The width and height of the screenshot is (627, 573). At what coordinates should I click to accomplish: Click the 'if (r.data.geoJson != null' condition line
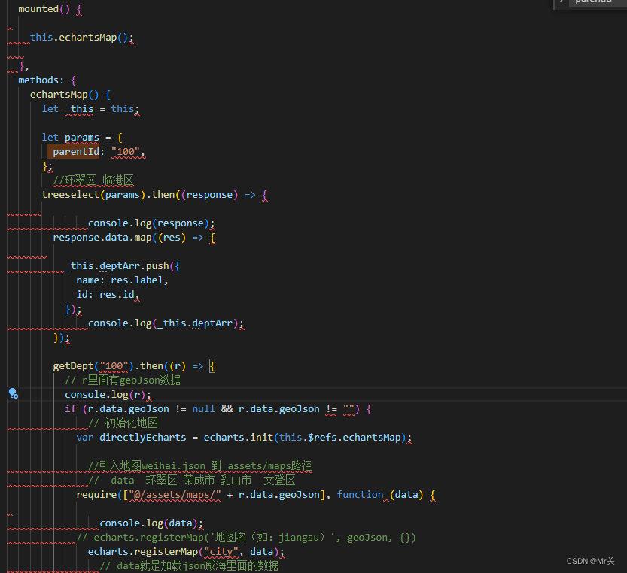pyautogui.click(x=218, y=409)
